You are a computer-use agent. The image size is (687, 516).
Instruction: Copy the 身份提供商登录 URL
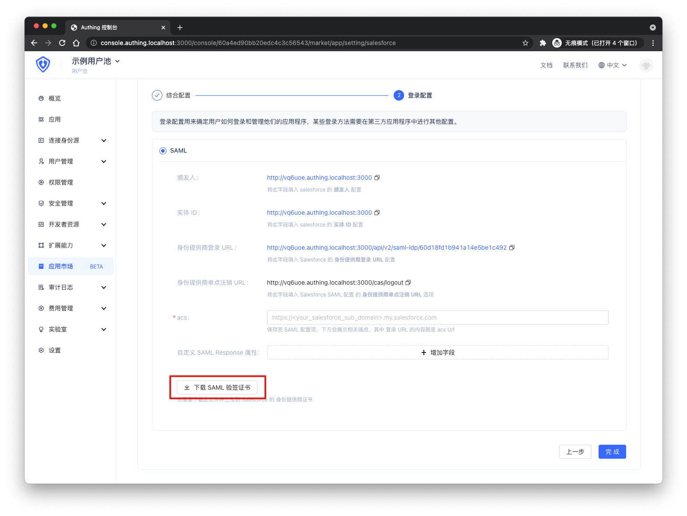[x=512, y=248]
